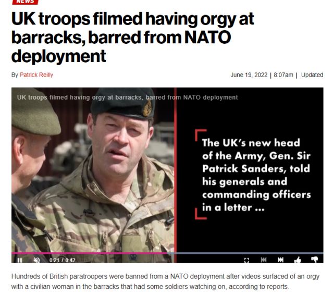Click the 0:21 / 0:42 time display

[62, 260]
